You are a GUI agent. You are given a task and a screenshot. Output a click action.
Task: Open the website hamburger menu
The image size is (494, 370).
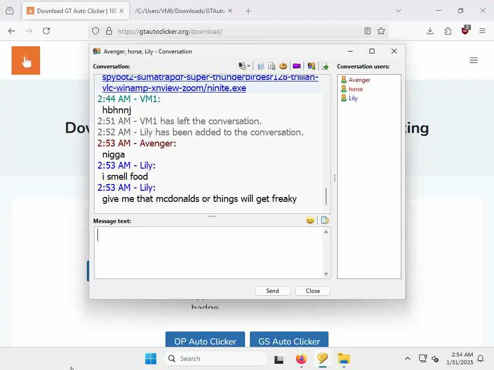(x=474, y=60)
